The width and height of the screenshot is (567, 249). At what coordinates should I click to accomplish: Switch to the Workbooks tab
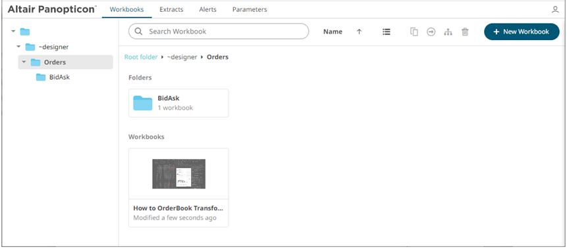[x=126, y=9]
